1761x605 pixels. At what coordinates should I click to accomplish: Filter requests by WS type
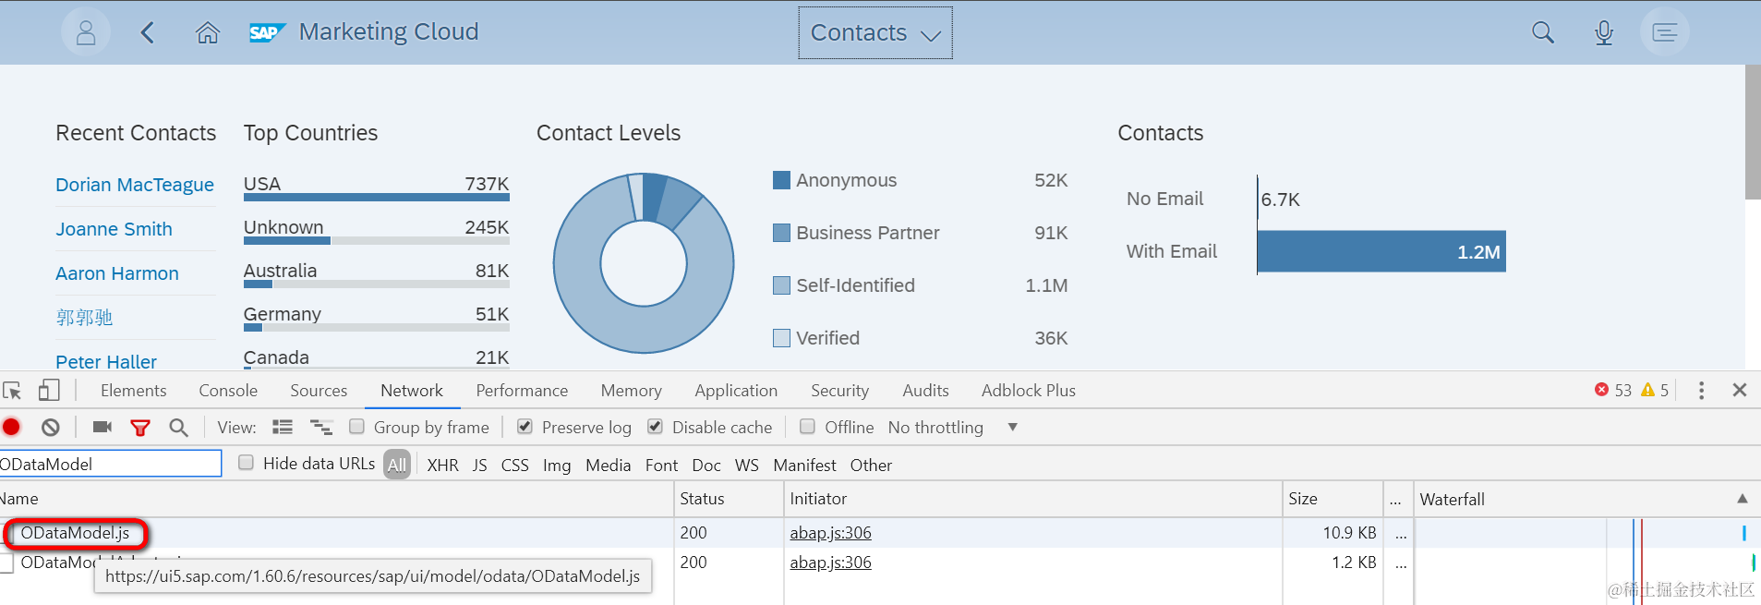coord(746,466)
